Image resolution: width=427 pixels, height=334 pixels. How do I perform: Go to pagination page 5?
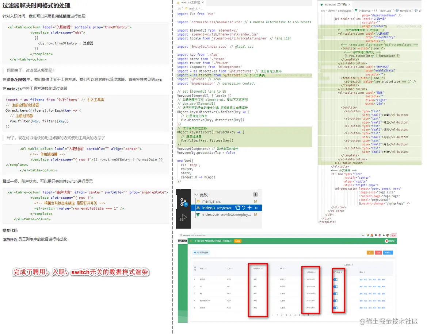tap(295, 315)
